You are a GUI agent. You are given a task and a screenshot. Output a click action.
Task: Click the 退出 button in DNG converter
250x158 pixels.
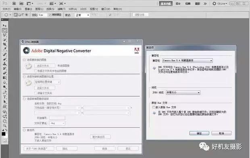pyautogui.click(x=128, y=149)
